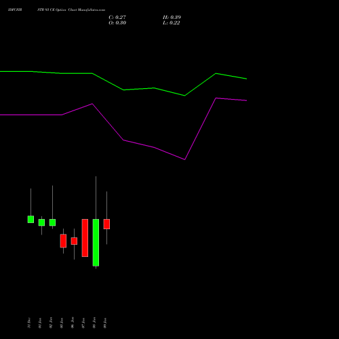Click the close value C: 0.27
The image size is (339, 339).
pyautogui.click(x=117, y=17)
